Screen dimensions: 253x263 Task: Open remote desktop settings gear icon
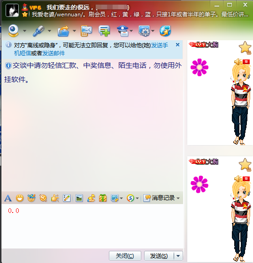(x=144, y=31)
